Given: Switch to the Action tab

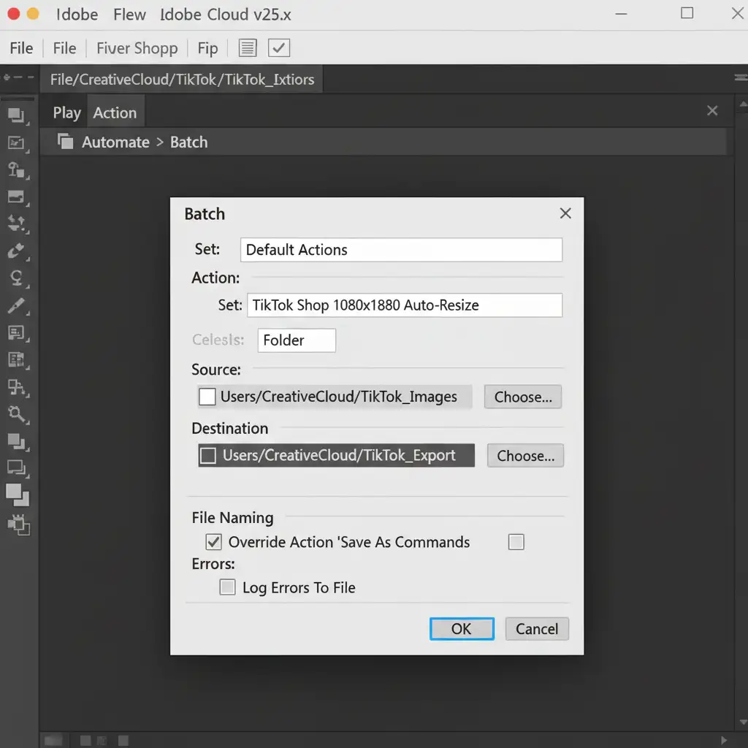Looking at the screenshot, I should 115,112.
